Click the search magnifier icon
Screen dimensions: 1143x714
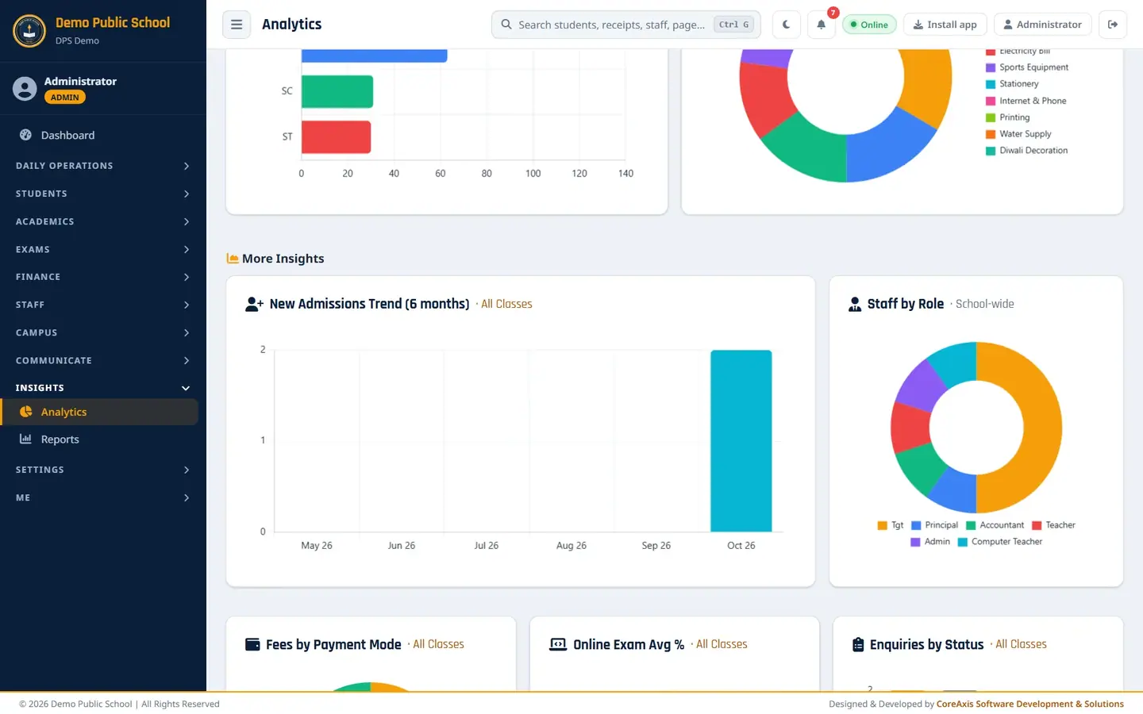(506, 25)
